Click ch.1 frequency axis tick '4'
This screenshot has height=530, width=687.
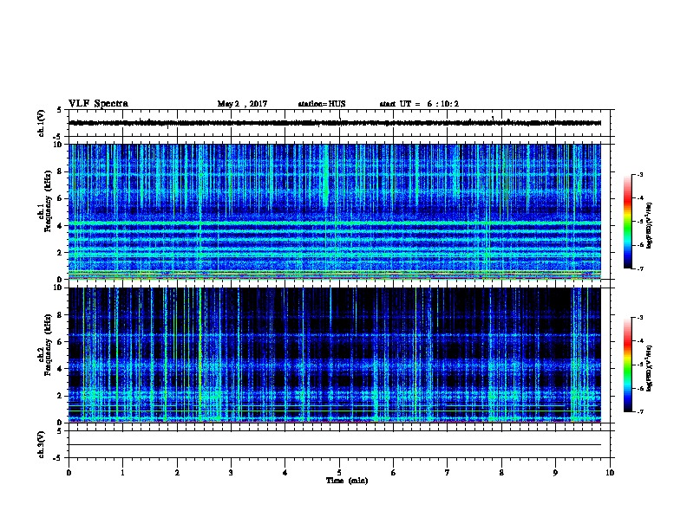(x=61, y=226)
